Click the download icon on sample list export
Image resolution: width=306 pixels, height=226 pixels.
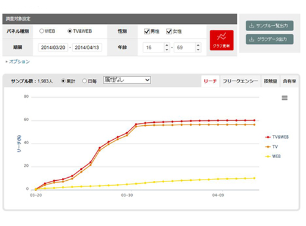click(x=252, y=26)
